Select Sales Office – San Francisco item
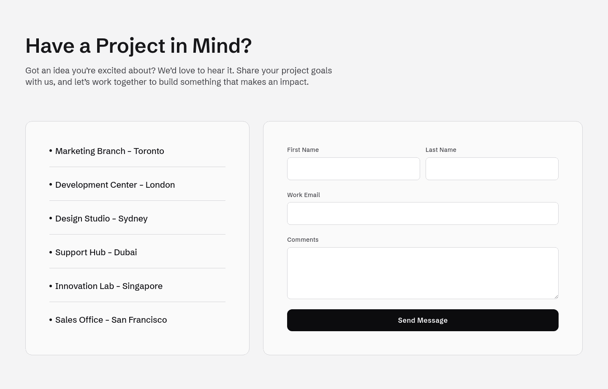Image resolution: width=608 pixels, height=389 pixels. [x=111, y=320]
